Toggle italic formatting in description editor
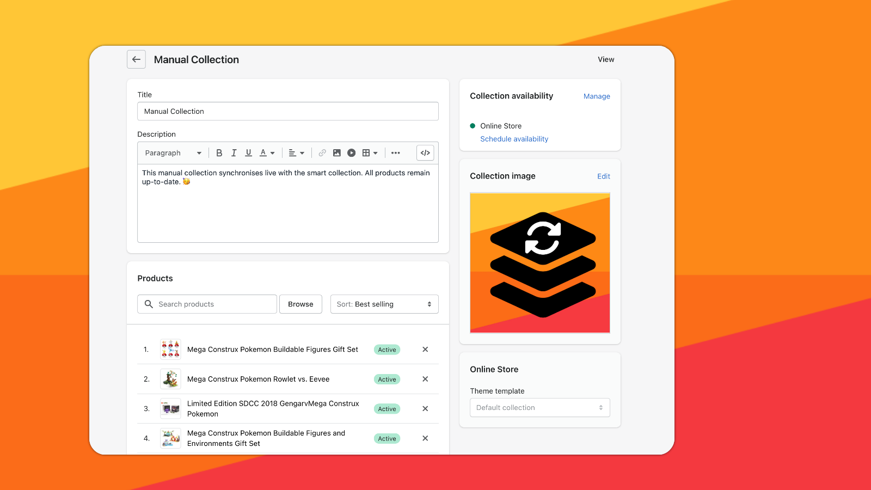 [234, 153]
